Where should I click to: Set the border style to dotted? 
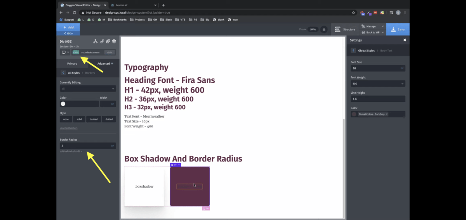109,119
